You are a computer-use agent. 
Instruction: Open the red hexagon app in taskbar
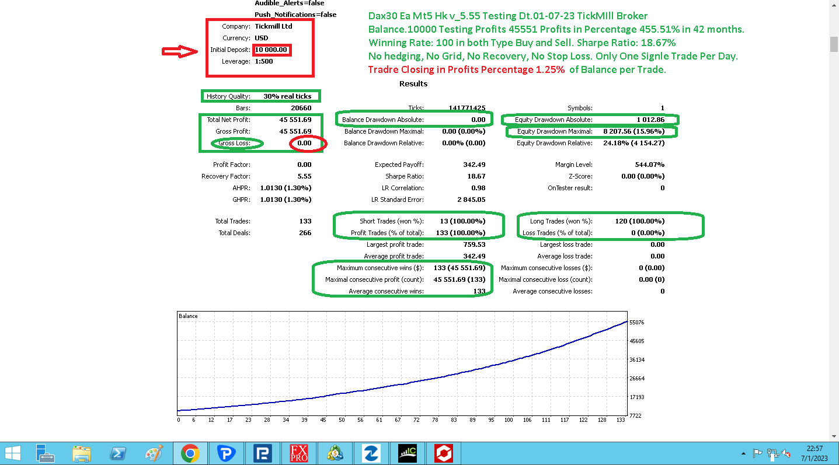(444, 453)
